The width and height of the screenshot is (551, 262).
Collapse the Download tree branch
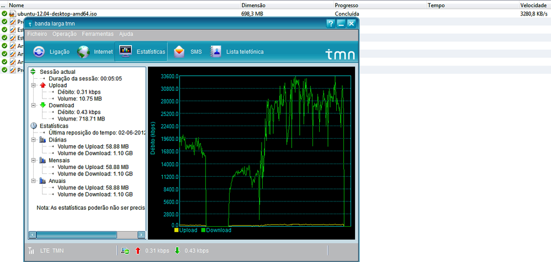(34, 105)
